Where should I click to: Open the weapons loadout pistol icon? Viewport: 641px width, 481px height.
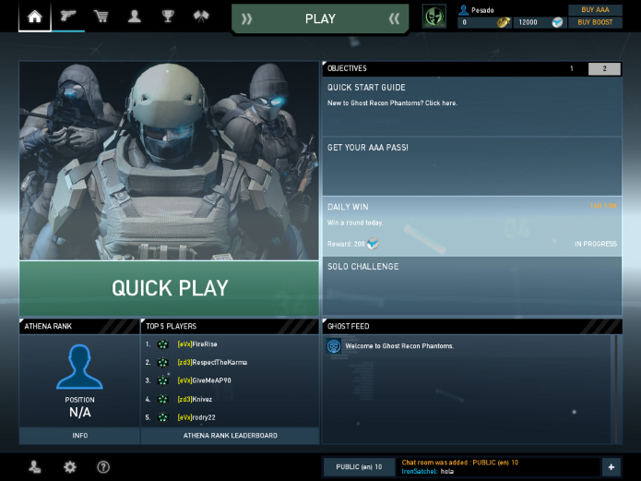(x=68, y=17)
